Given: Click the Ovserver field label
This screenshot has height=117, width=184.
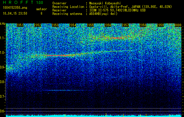Looking at the screenshot, I should click(59, 3).
